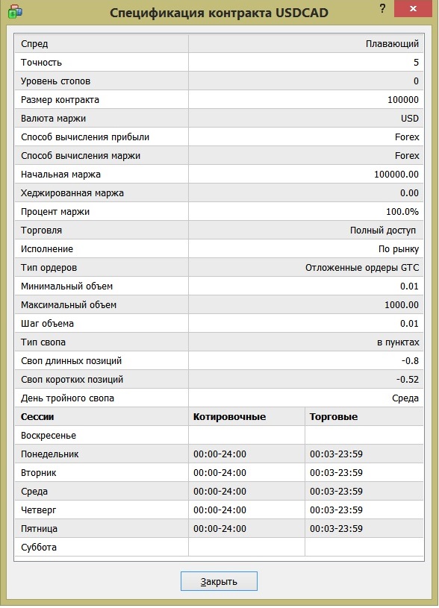Select the Валюта маржи row label
This screenshot has height=608, width=439.
[54, 119]
